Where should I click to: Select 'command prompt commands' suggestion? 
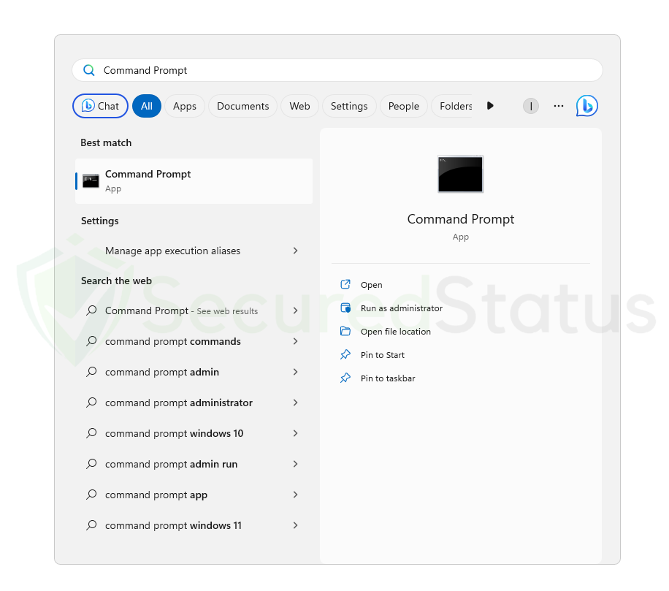194,341
